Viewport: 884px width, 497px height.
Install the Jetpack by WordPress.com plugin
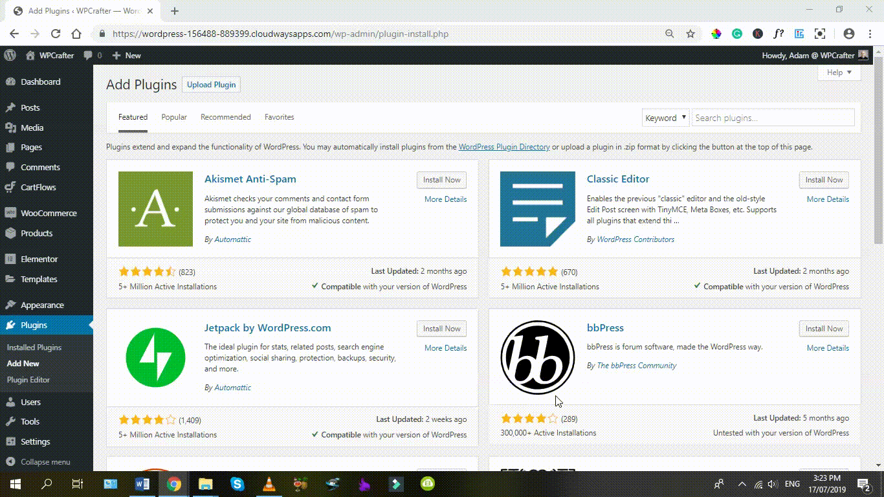441,329
